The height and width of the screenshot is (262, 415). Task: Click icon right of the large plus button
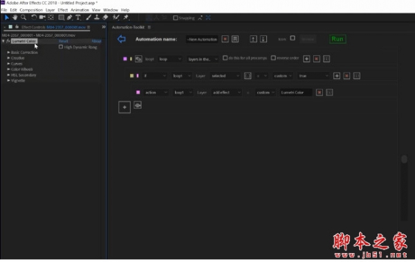coord(138,105)
